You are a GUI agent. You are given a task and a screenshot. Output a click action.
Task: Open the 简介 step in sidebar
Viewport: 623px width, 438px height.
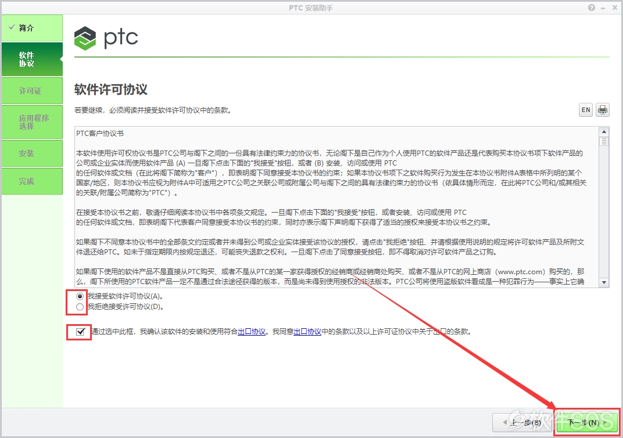(x=32, y=28)
